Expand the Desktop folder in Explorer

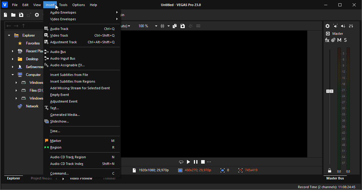click(x=13, y=59)
